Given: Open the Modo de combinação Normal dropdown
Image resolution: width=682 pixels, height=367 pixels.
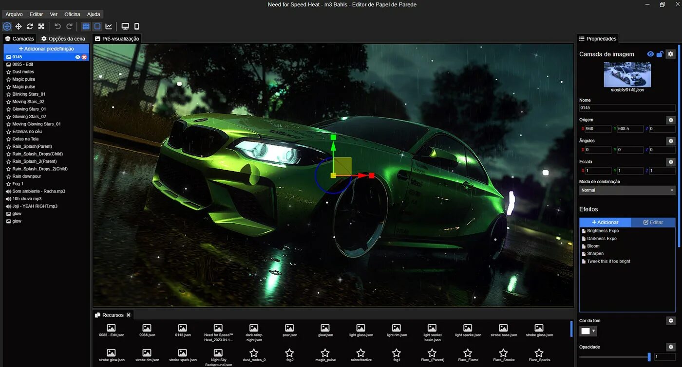Looking at the screenshot, I should 627,190.
